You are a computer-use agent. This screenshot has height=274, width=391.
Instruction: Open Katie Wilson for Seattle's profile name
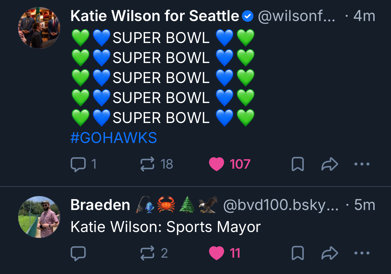tap(155, 16)
